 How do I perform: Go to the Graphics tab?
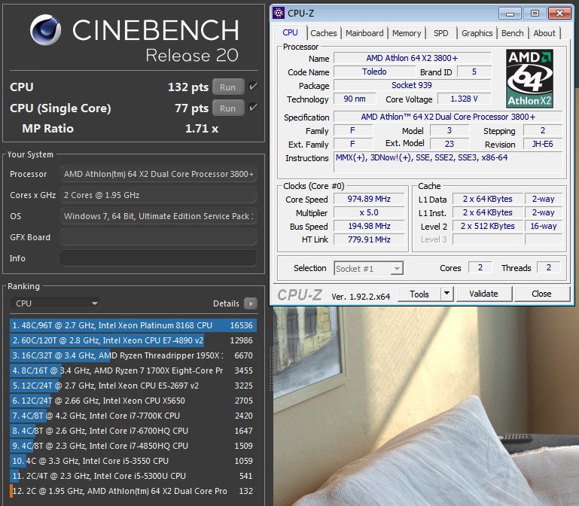[x=477, y=33]
